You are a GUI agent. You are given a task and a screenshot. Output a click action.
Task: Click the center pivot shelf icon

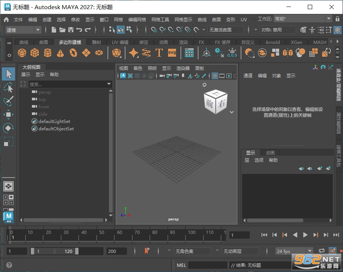(206, 53)
